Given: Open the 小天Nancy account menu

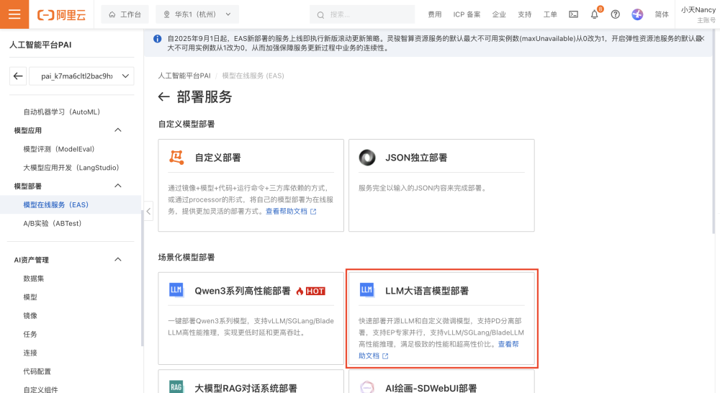Looking at the screenshot, I should (698, 14).
